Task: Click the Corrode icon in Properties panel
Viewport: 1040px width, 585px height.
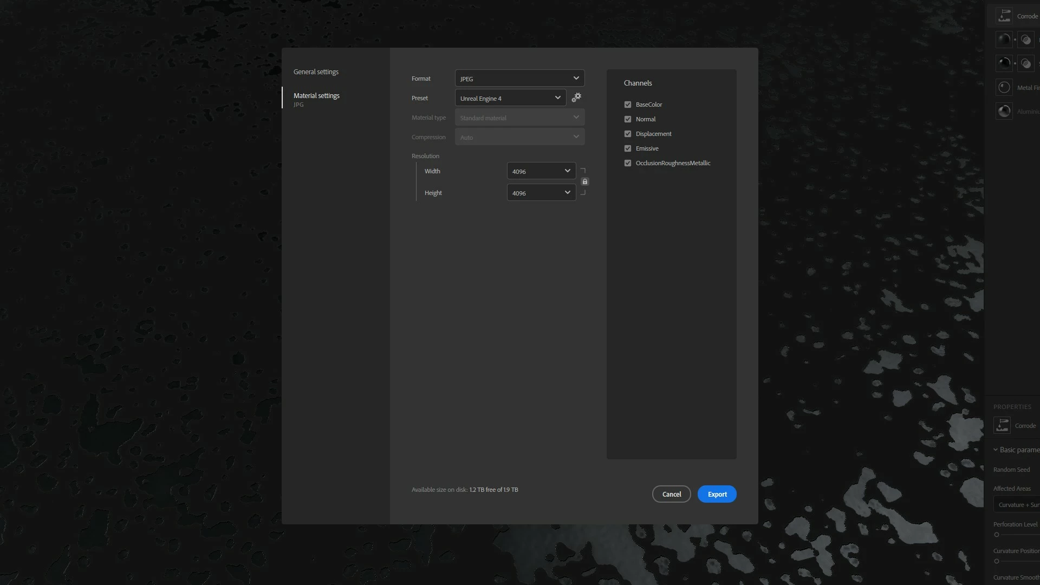Action: [x=1002, y=425]
